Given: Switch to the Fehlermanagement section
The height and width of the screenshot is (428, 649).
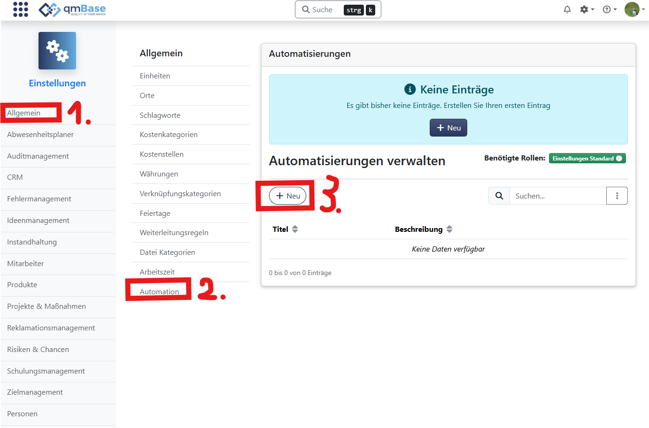Looking at the screenshot, I should click(39, 199).
